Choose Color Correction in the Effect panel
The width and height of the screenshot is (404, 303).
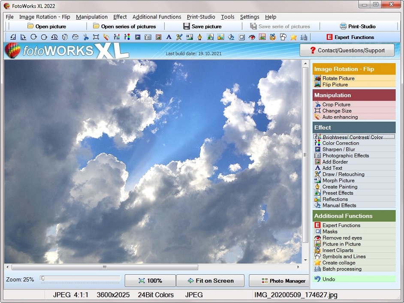tap(341, 143)
